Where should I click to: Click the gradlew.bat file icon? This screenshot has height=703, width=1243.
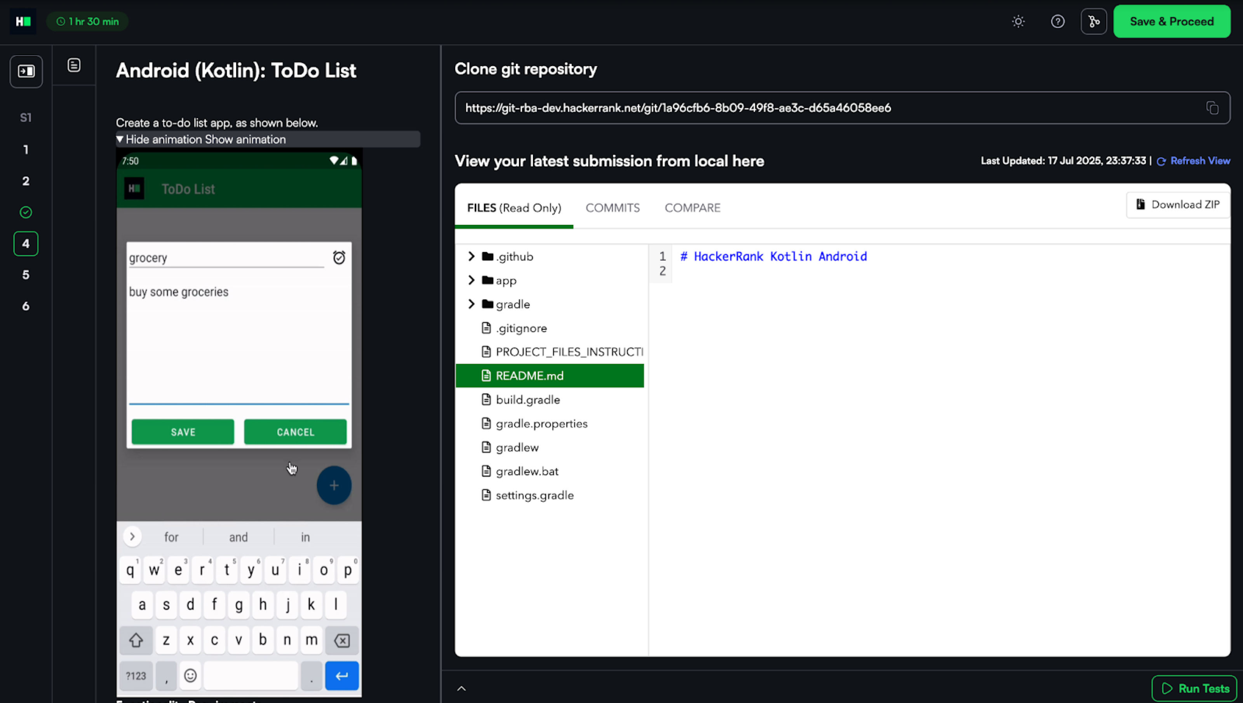point(486,471)
